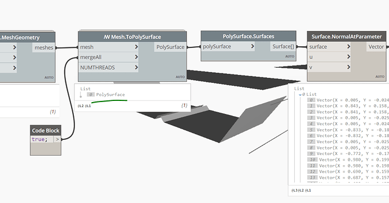Select the @L2 level label in PolySurface preview

pos(81,106)
